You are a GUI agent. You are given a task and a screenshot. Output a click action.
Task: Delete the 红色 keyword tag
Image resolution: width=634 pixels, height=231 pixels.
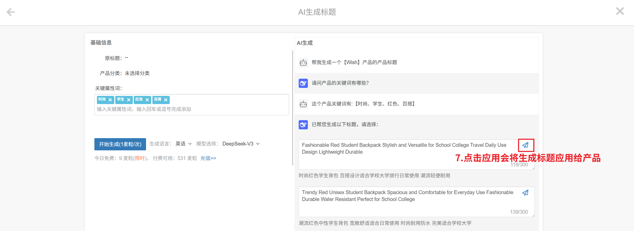147,100
